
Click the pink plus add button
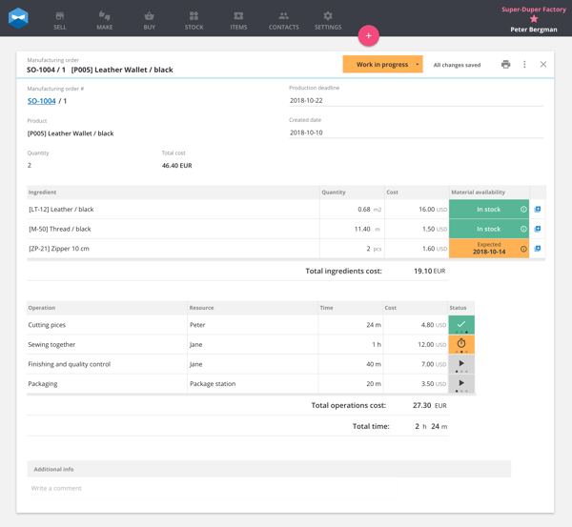[368, 36]
